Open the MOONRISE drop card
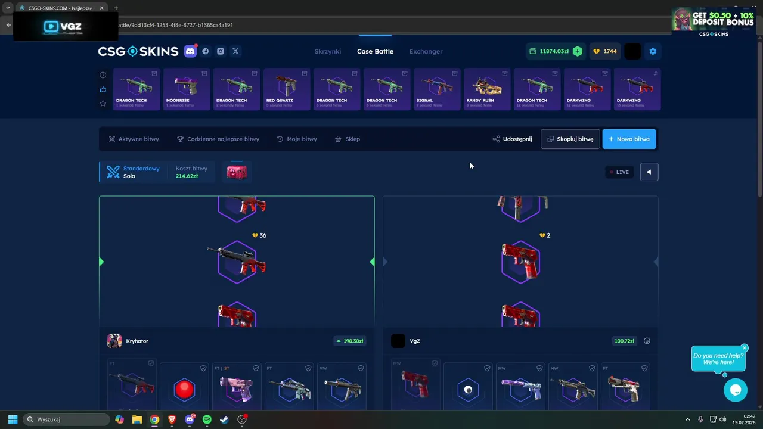Image resolution: width=763 pixels, height=429 pixels. (187, 89)
